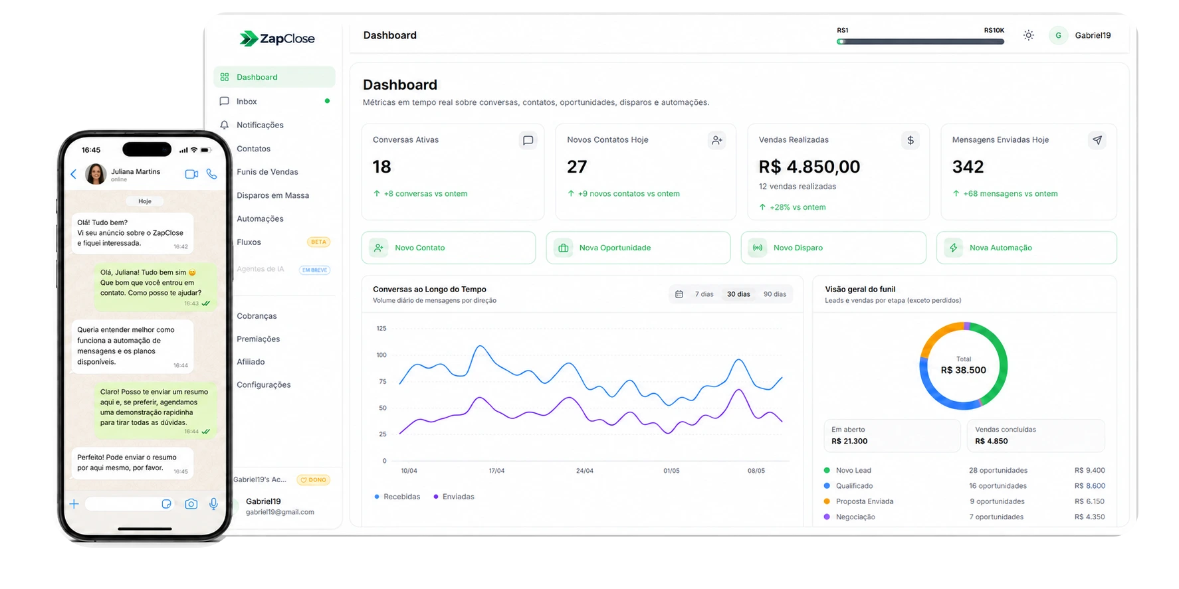
Task: Open Fluxos with BETA badge
Action: coord(283,242)
